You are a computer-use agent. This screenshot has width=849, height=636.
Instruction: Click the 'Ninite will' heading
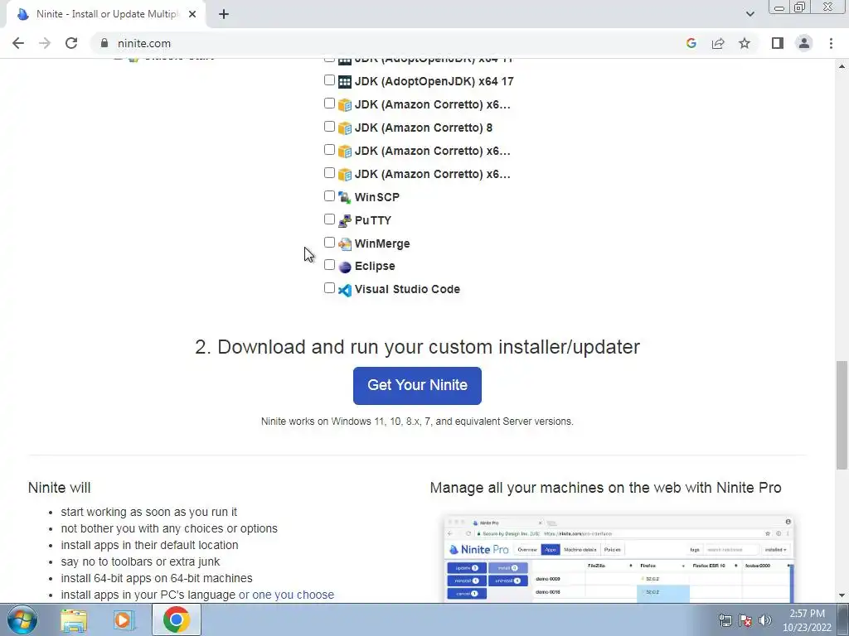pos(59,488)
